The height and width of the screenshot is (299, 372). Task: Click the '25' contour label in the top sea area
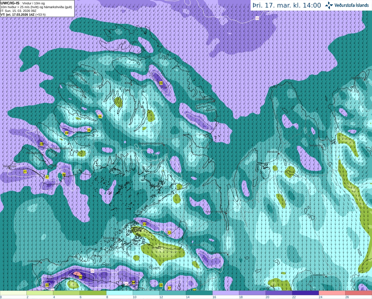[257, 18]
